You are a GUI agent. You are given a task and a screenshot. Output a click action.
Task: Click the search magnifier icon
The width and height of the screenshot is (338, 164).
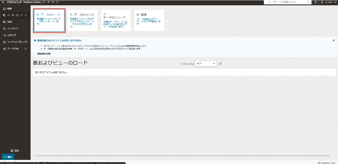coord(308,2)
